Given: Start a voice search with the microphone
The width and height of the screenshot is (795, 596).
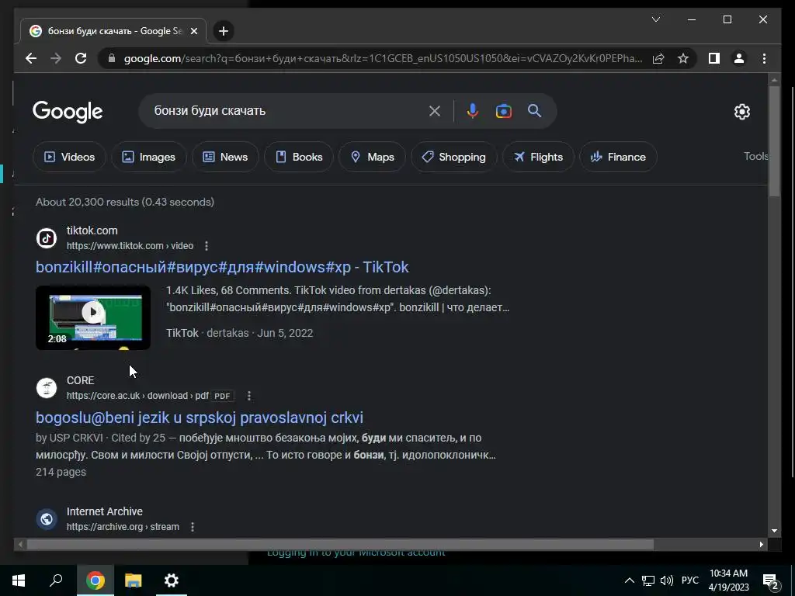Looking at the screenshot, I should 472,111.
